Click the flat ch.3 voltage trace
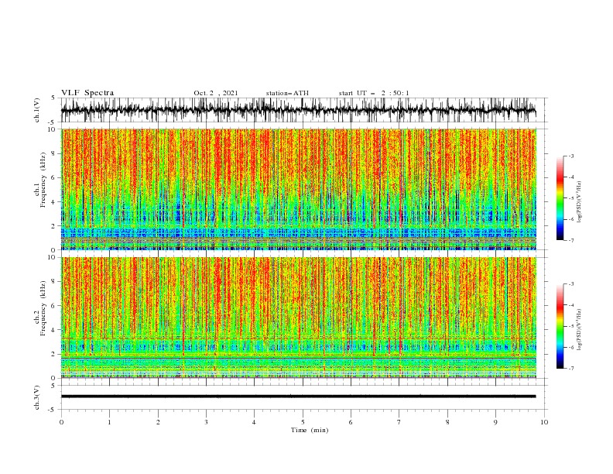The height and width of the screenshot is (474, 613). pyautogui.click(x=299, y=397)
